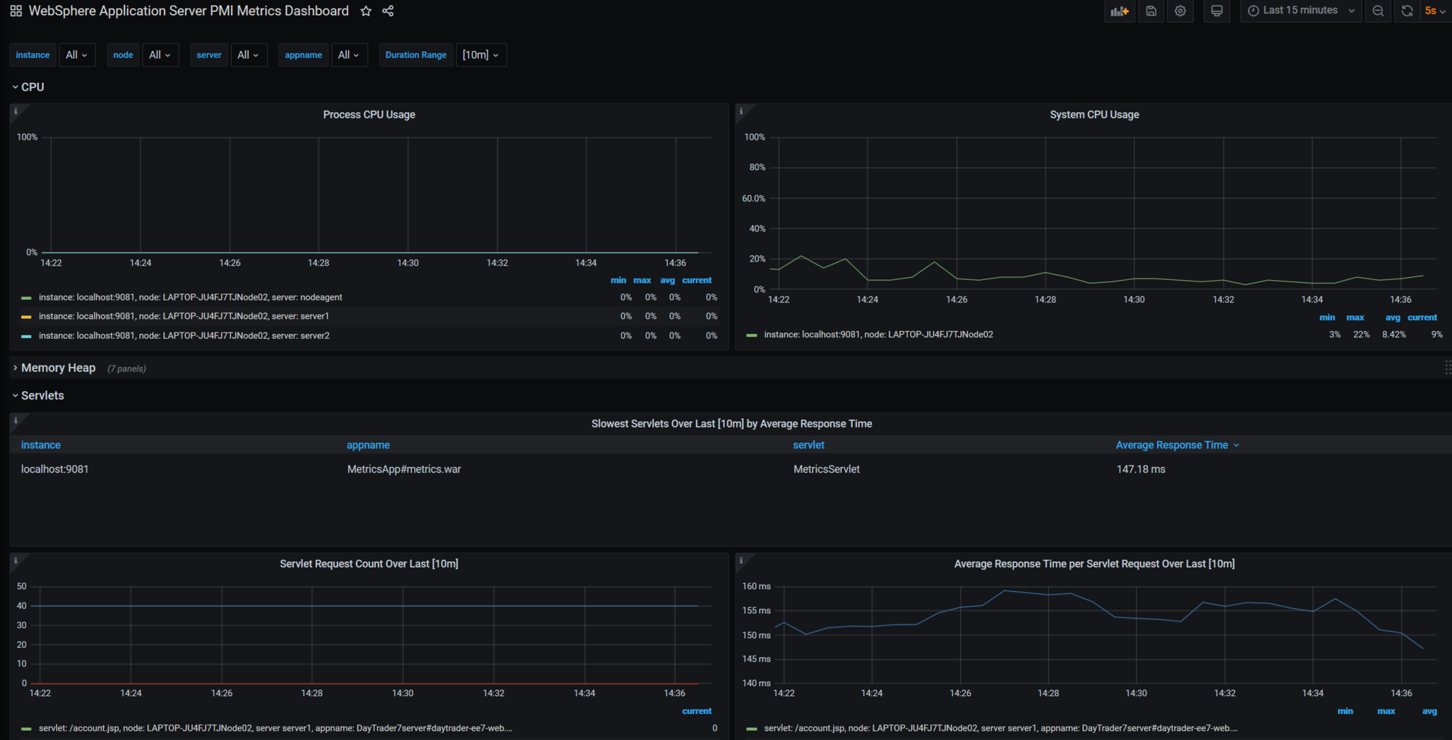The width and height of the screenshot is (1452, 740).
Task: Toggle the server1 series in legend
Action: (x=184, y=316)
